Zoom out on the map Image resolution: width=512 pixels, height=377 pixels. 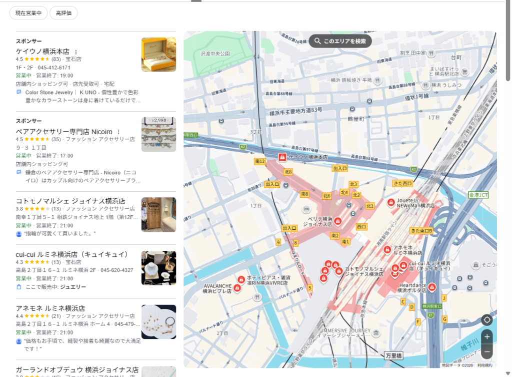pos(487,352)
